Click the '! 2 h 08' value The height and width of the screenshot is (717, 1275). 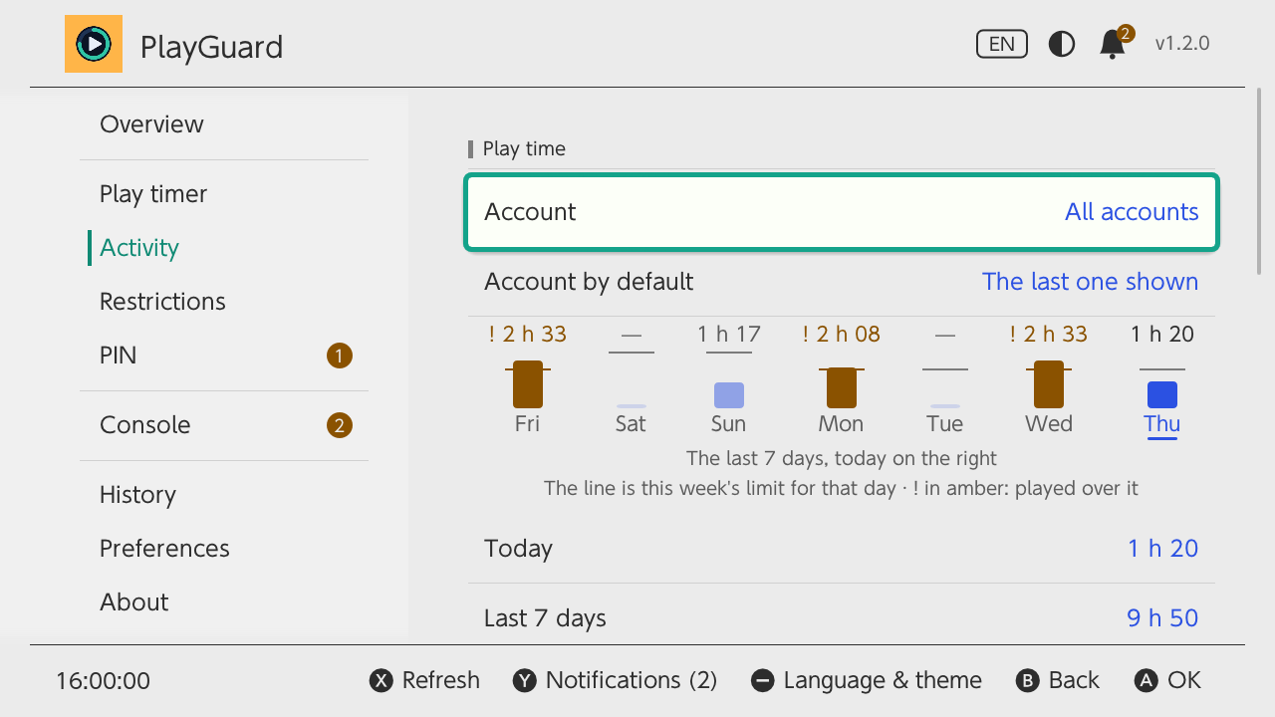pyautogui.click(x=842, y=335)
